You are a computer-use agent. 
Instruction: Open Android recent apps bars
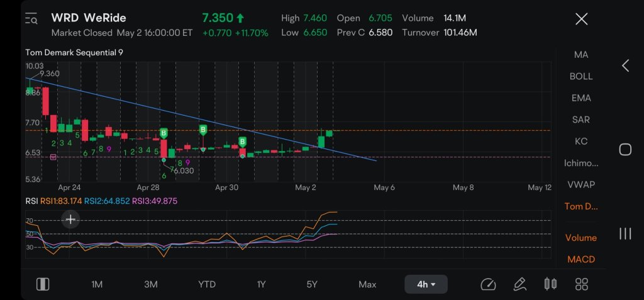625,233
